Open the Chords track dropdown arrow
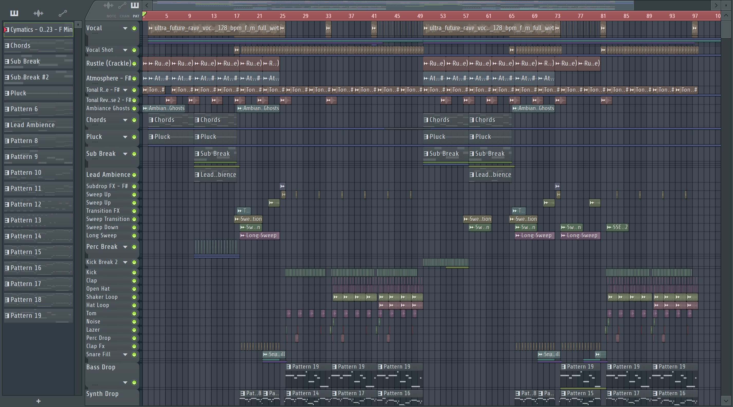733x407 pixels. pyautogui.click(x=125, y=120)
